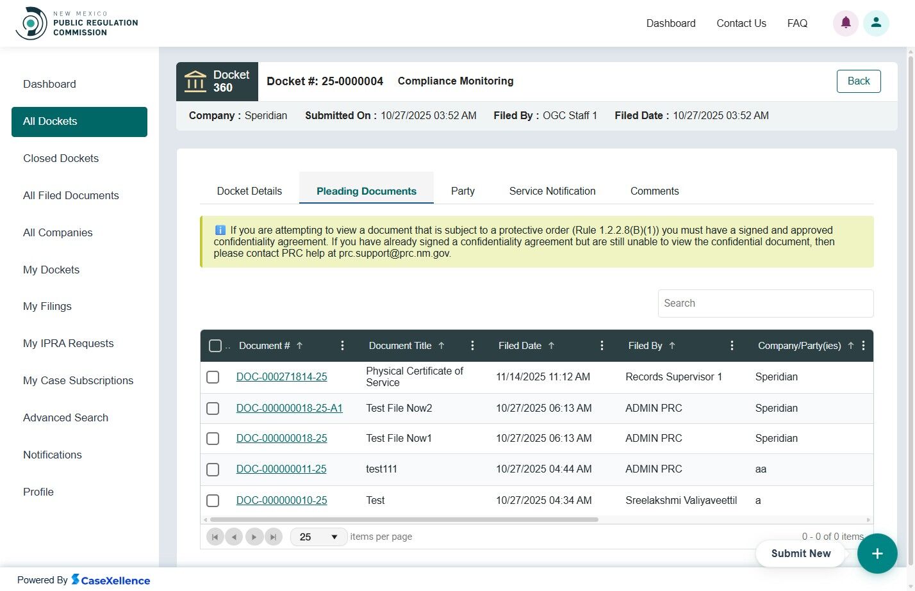Open the user profile avatar icon
The height and width of the screenshot is (591, 915).
(x=876, y=23)
